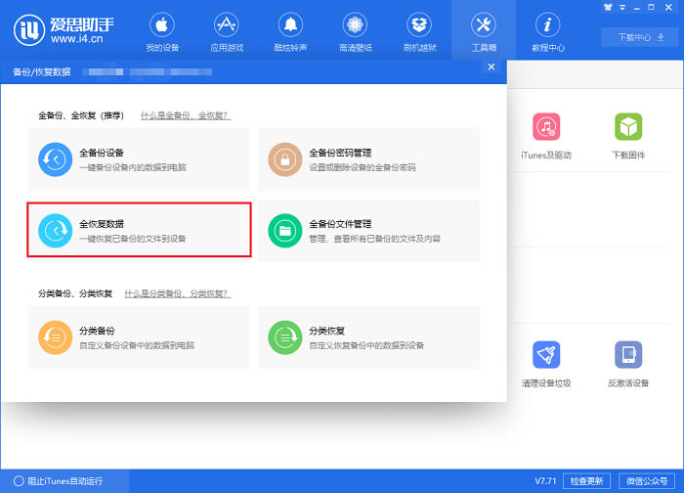Open 酷炫铃声 bell icon

point(290,25)
